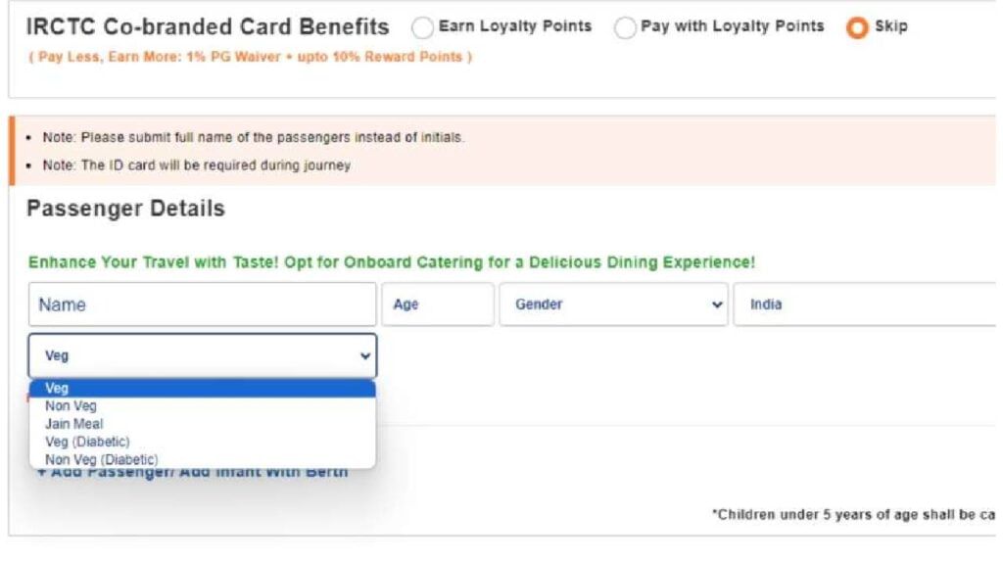Click the passenger Name input field
Viewport: 1003px width, 564px height.
[202, 305]
